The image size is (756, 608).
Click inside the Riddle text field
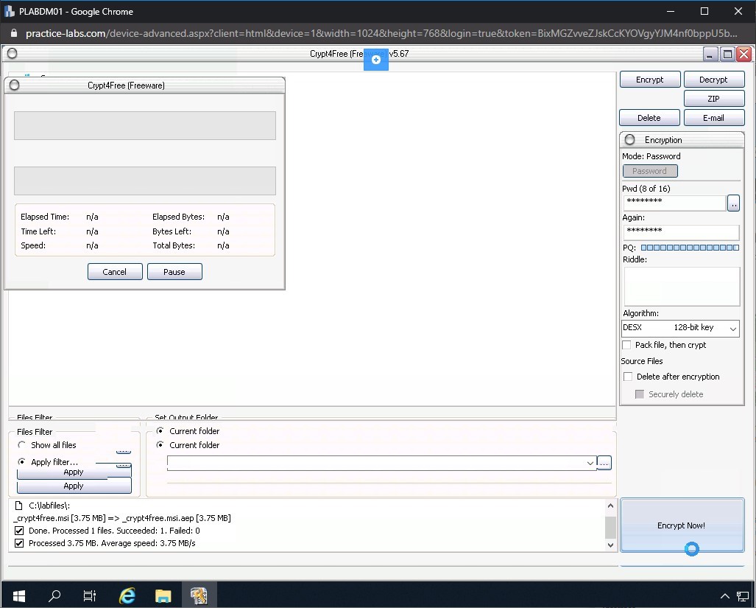point(682,286)
